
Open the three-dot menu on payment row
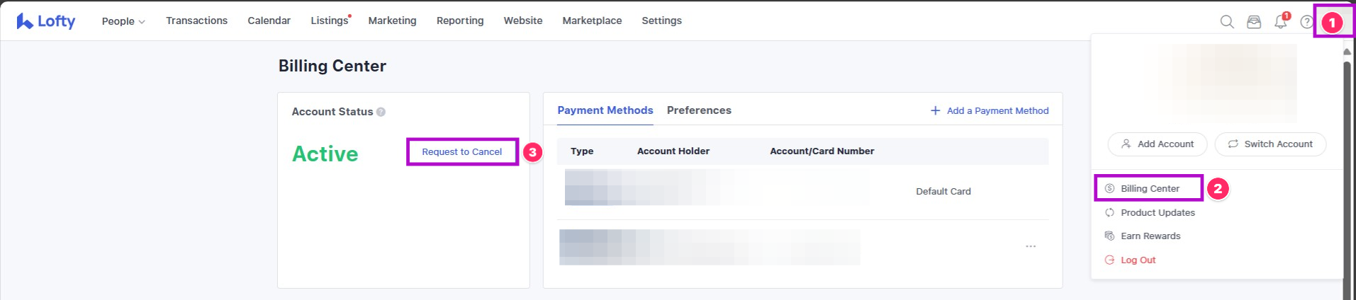[1030, 246]
